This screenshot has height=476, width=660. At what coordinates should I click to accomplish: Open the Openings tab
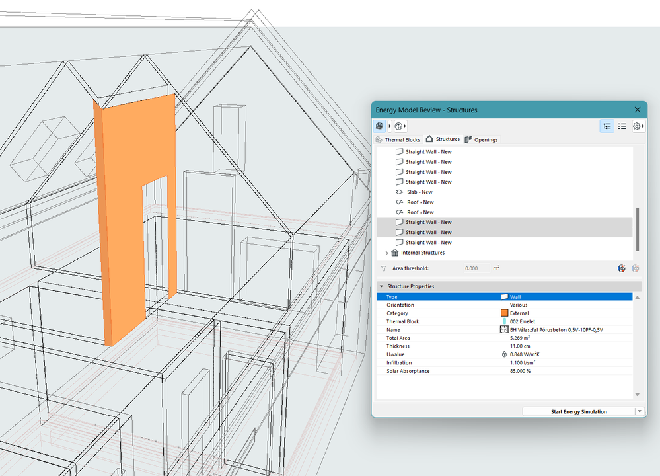pos(482,140)
